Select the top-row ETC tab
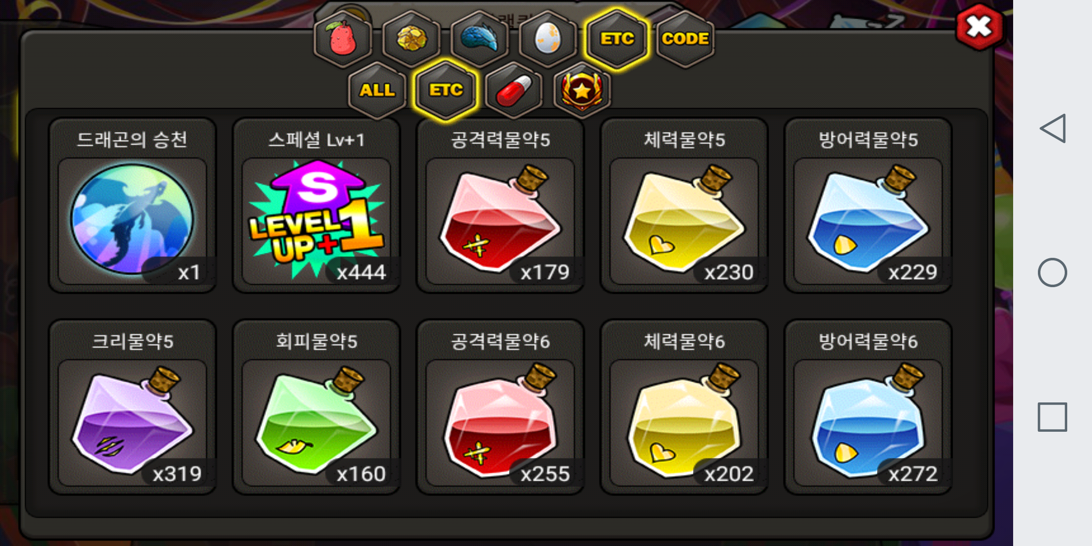 coord(617,38)
